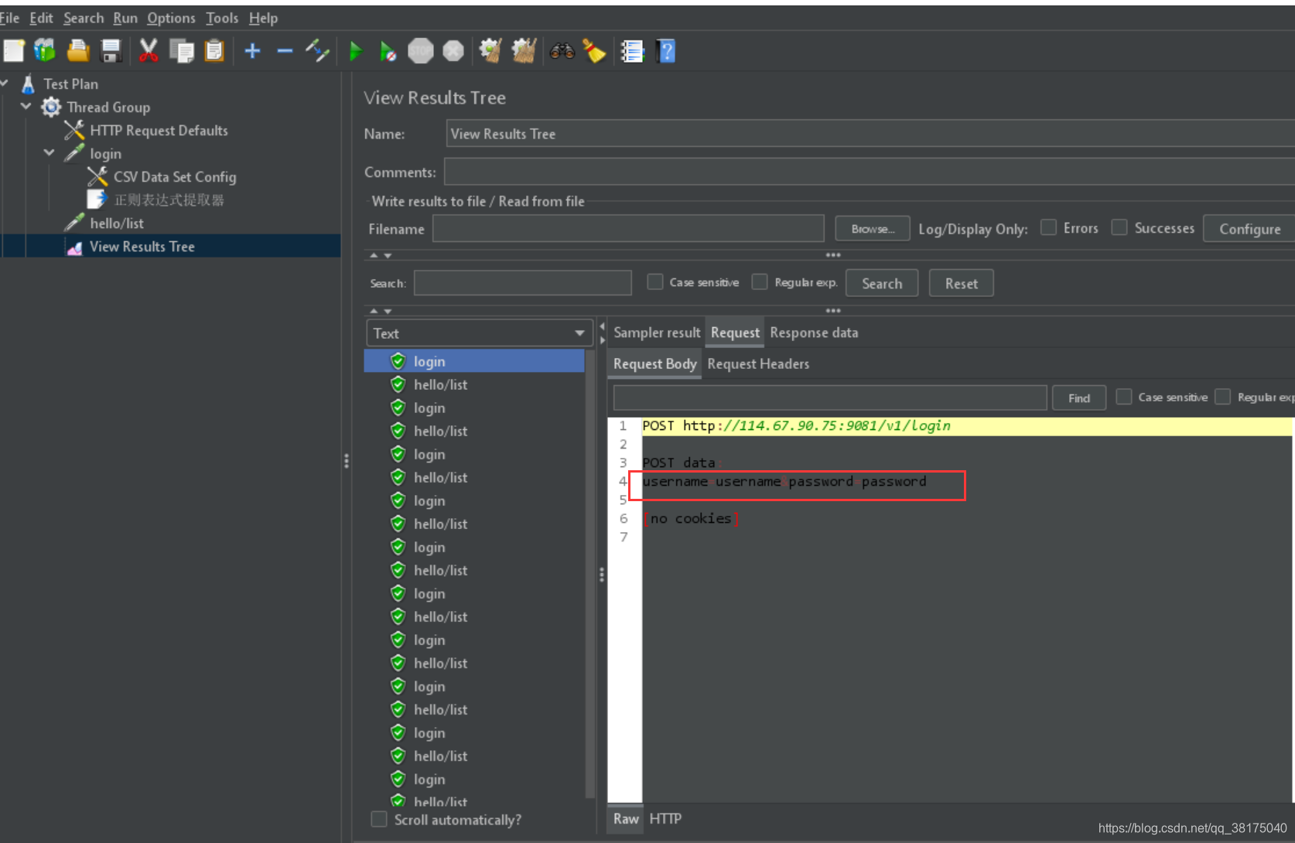Enable Case sensitive for results search

655,282
